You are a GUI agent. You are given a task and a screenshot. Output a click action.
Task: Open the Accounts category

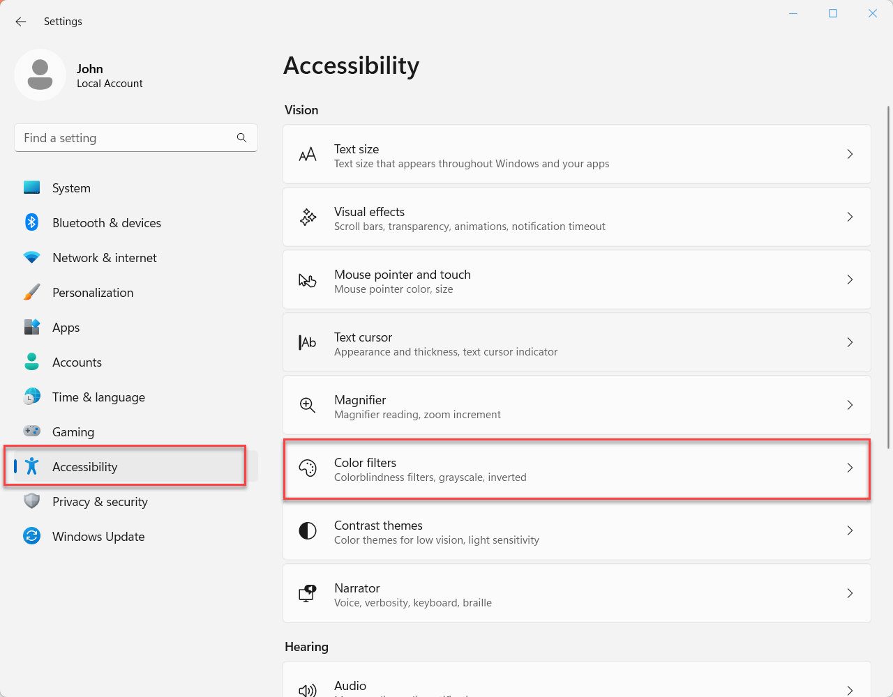[136, 362]
